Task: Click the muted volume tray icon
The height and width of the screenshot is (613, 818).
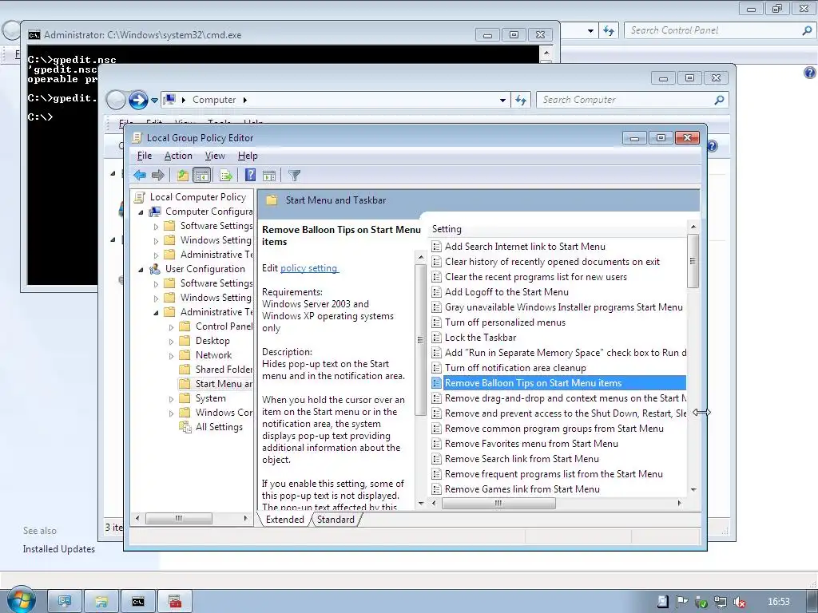Action: pyautogui.click(x=739, y=602)
